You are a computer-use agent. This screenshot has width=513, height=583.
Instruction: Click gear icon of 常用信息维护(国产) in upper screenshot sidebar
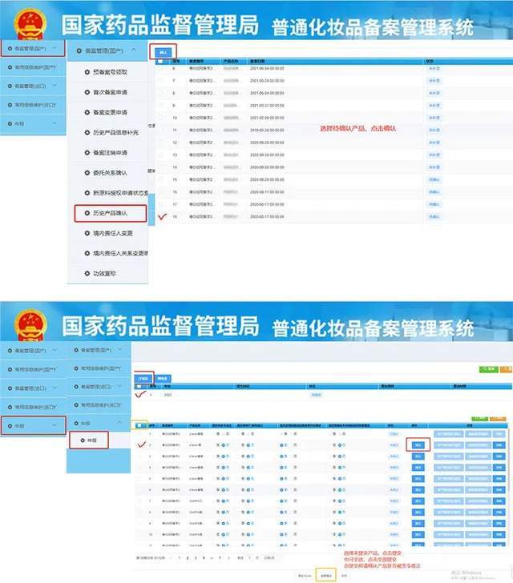coord(10,67)
